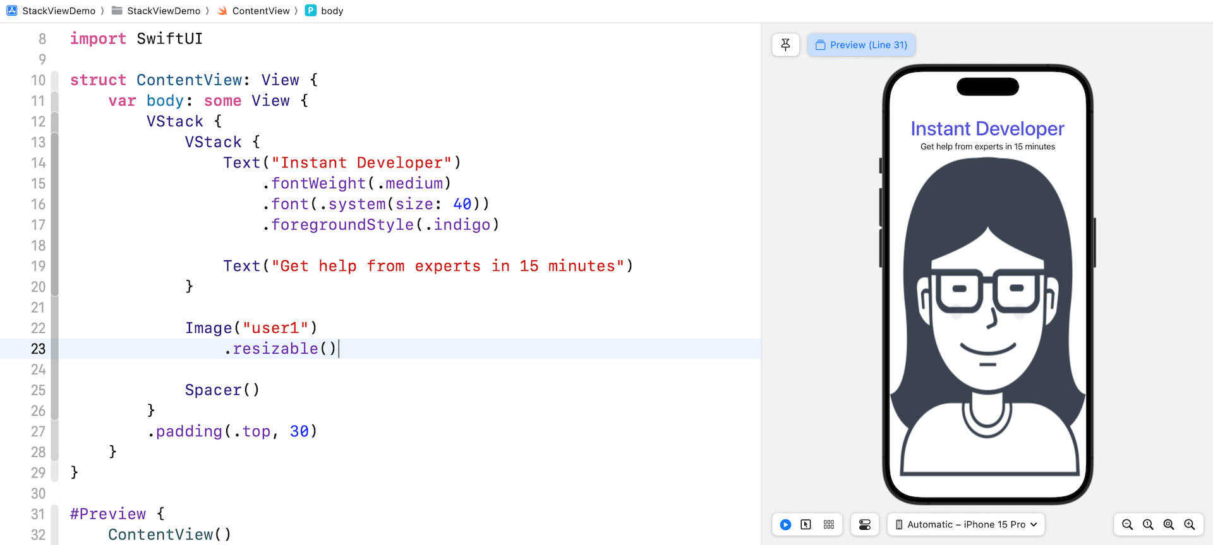1213x545 pixels.
Task: Open preview variants grid
Action: (x=829, y=525)
